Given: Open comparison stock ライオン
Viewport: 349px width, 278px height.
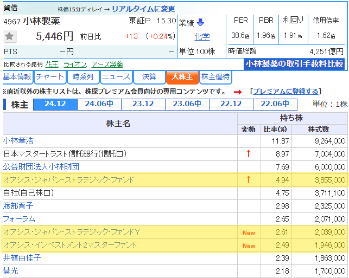Looking at the screenshot, I should click(x=75, y=64).
